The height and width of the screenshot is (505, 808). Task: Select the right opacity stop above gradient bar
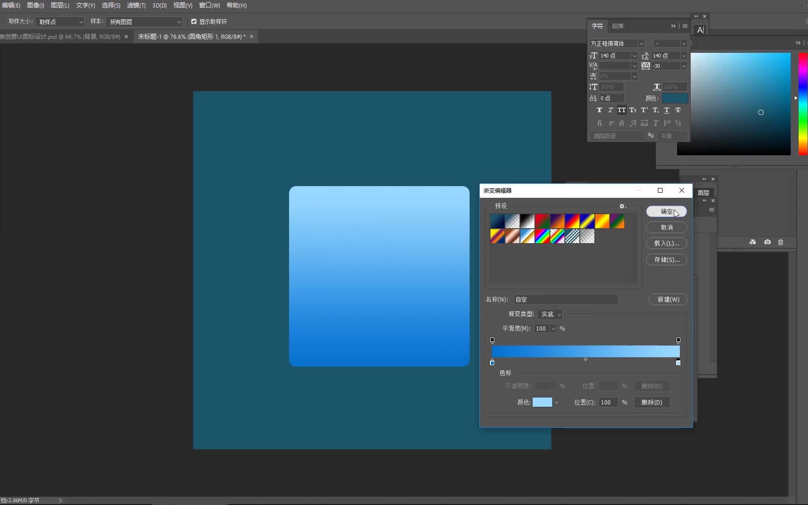678,340
